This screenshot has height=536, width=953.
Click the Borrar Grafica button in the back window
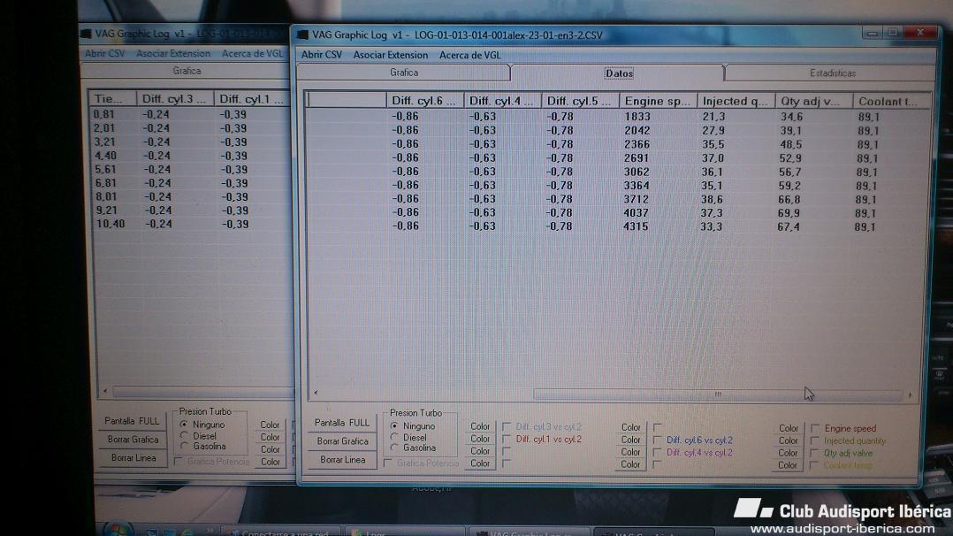click(x=133, y=440)
